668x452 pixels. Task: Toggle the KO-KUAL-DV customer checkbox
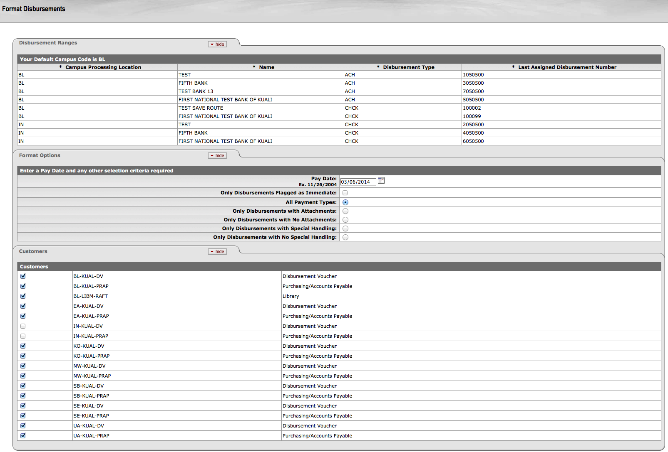[23, 346]
